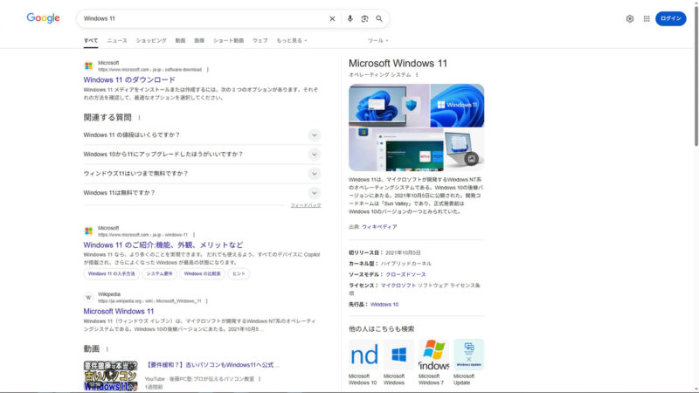Click inside the Windows 11 search field

[x=201, y=18]
